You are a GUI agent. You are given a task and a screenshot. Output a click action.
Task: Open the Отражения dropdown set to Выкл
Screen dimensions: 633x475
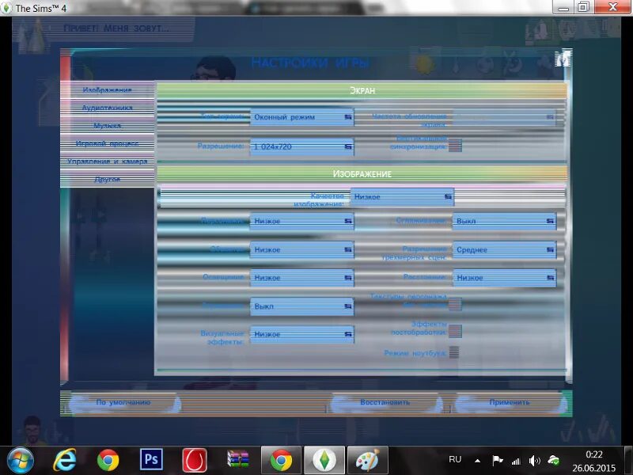point(301,306)
